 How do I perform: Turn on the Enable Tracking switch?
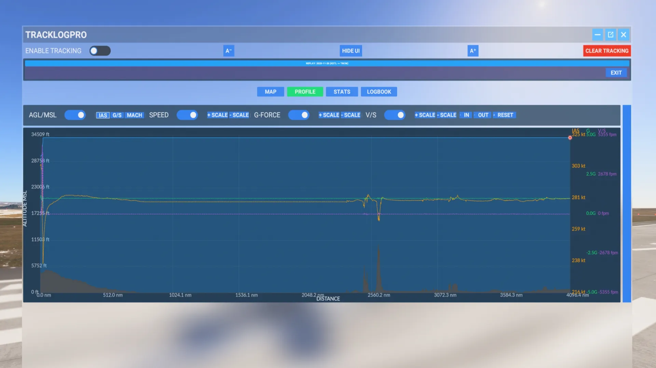[x=100, y=51]
